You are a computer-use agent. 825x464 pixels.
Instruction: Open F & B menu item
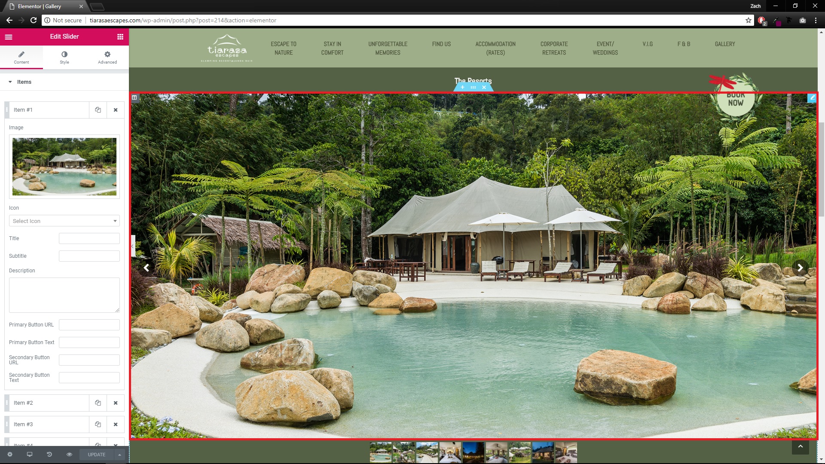coord(684,44)
